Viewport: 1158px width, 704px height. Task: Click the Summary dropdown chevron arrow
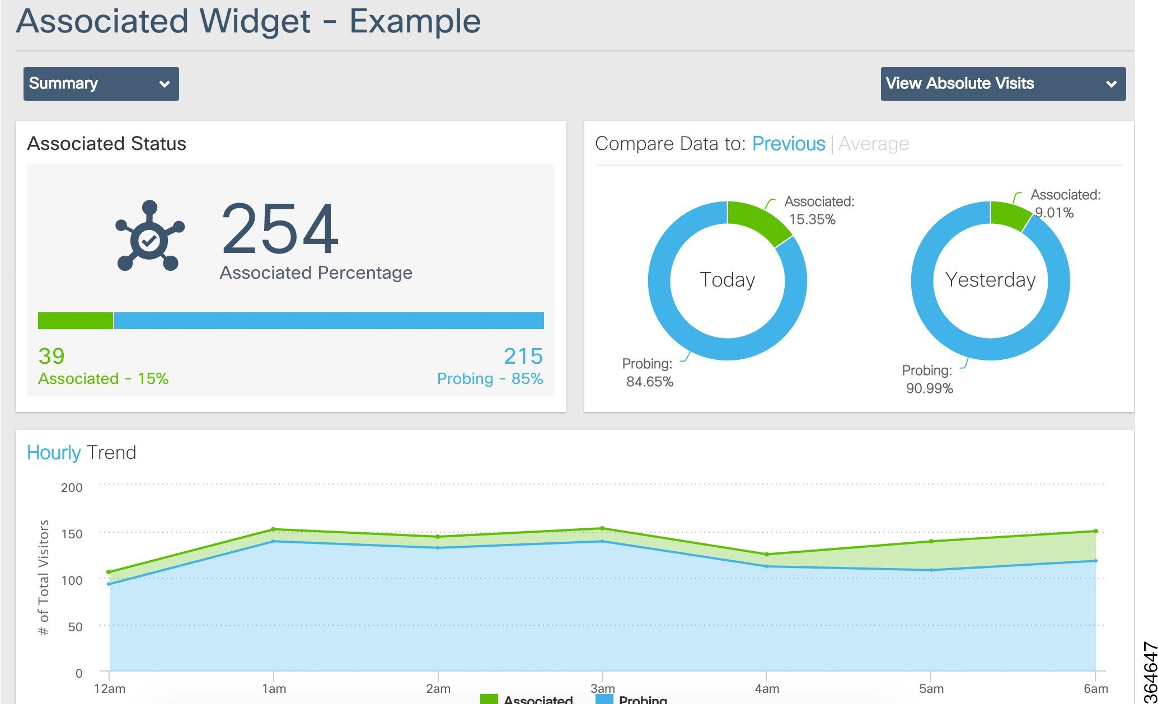coord(165,85)
